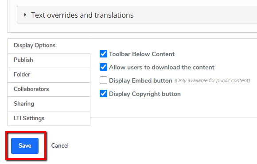
Task: Go to the Sharing tab
Action: [49, 104]
